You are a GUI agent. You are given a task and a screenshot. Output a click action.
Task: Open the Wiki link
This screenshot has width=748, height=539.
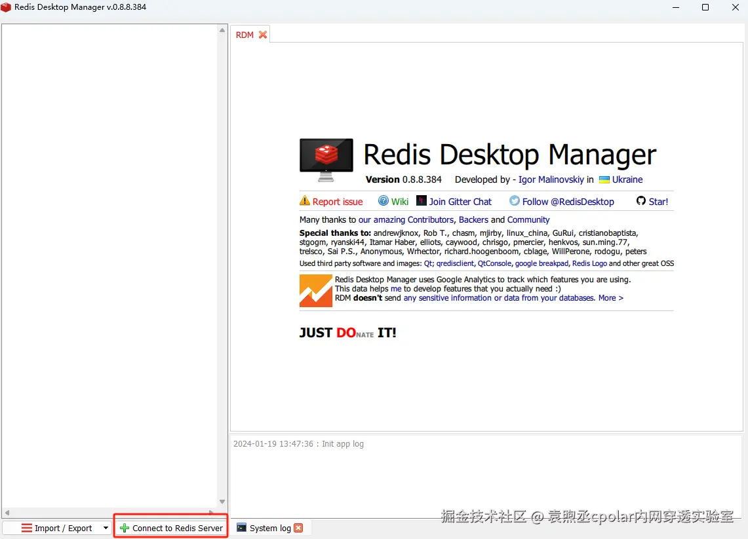[400, 202]
